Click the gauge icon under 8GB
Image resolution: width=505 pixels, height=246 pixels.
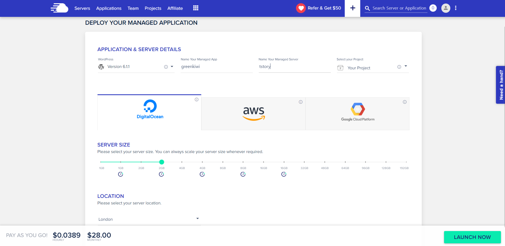(243, 174)
